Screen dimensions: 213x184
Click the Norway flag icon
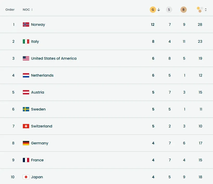[x=26, y=24]
